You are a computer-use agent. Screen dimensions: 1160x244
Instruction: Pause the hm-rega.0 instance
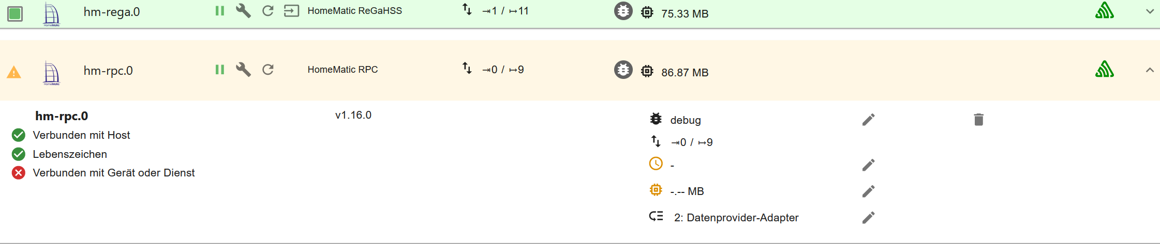(220, 11)
